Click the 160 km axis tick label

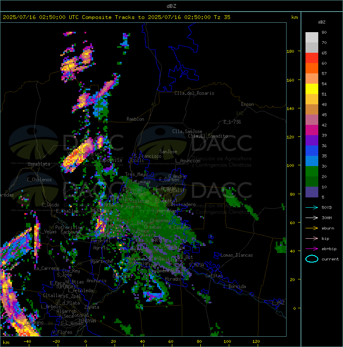(290, 80)
